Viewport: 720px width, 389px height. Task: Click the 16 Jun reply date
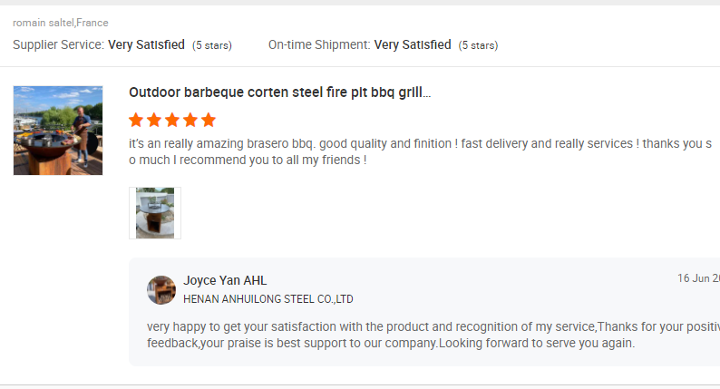coord(698,278)
